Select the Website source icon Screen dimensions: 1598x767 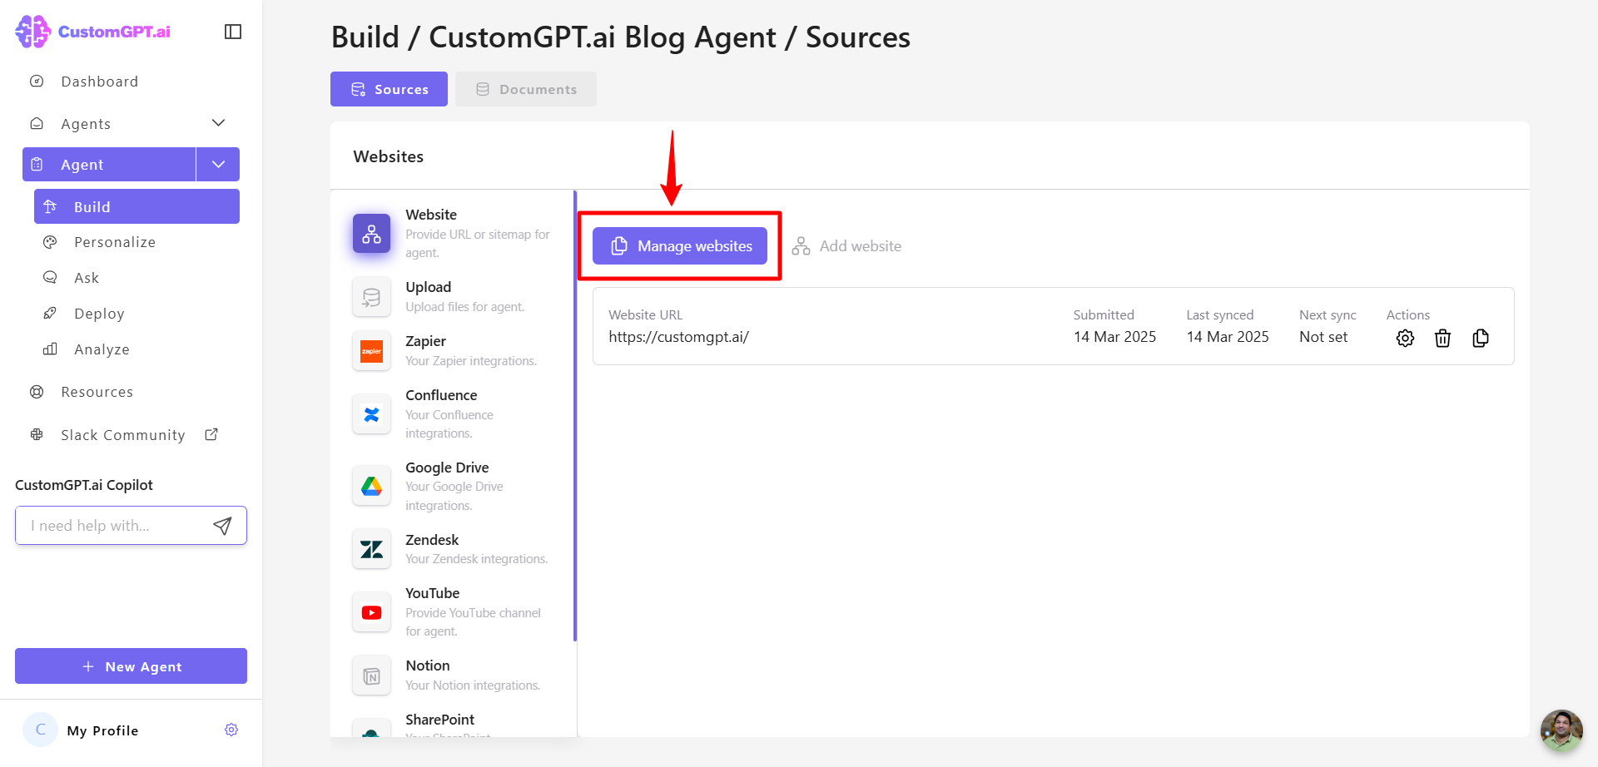coord(371,234)
